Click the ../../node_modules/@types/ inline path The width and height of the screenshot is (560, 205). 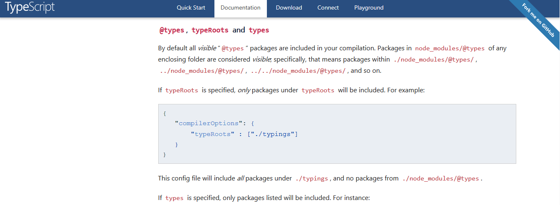pos(298,71)
